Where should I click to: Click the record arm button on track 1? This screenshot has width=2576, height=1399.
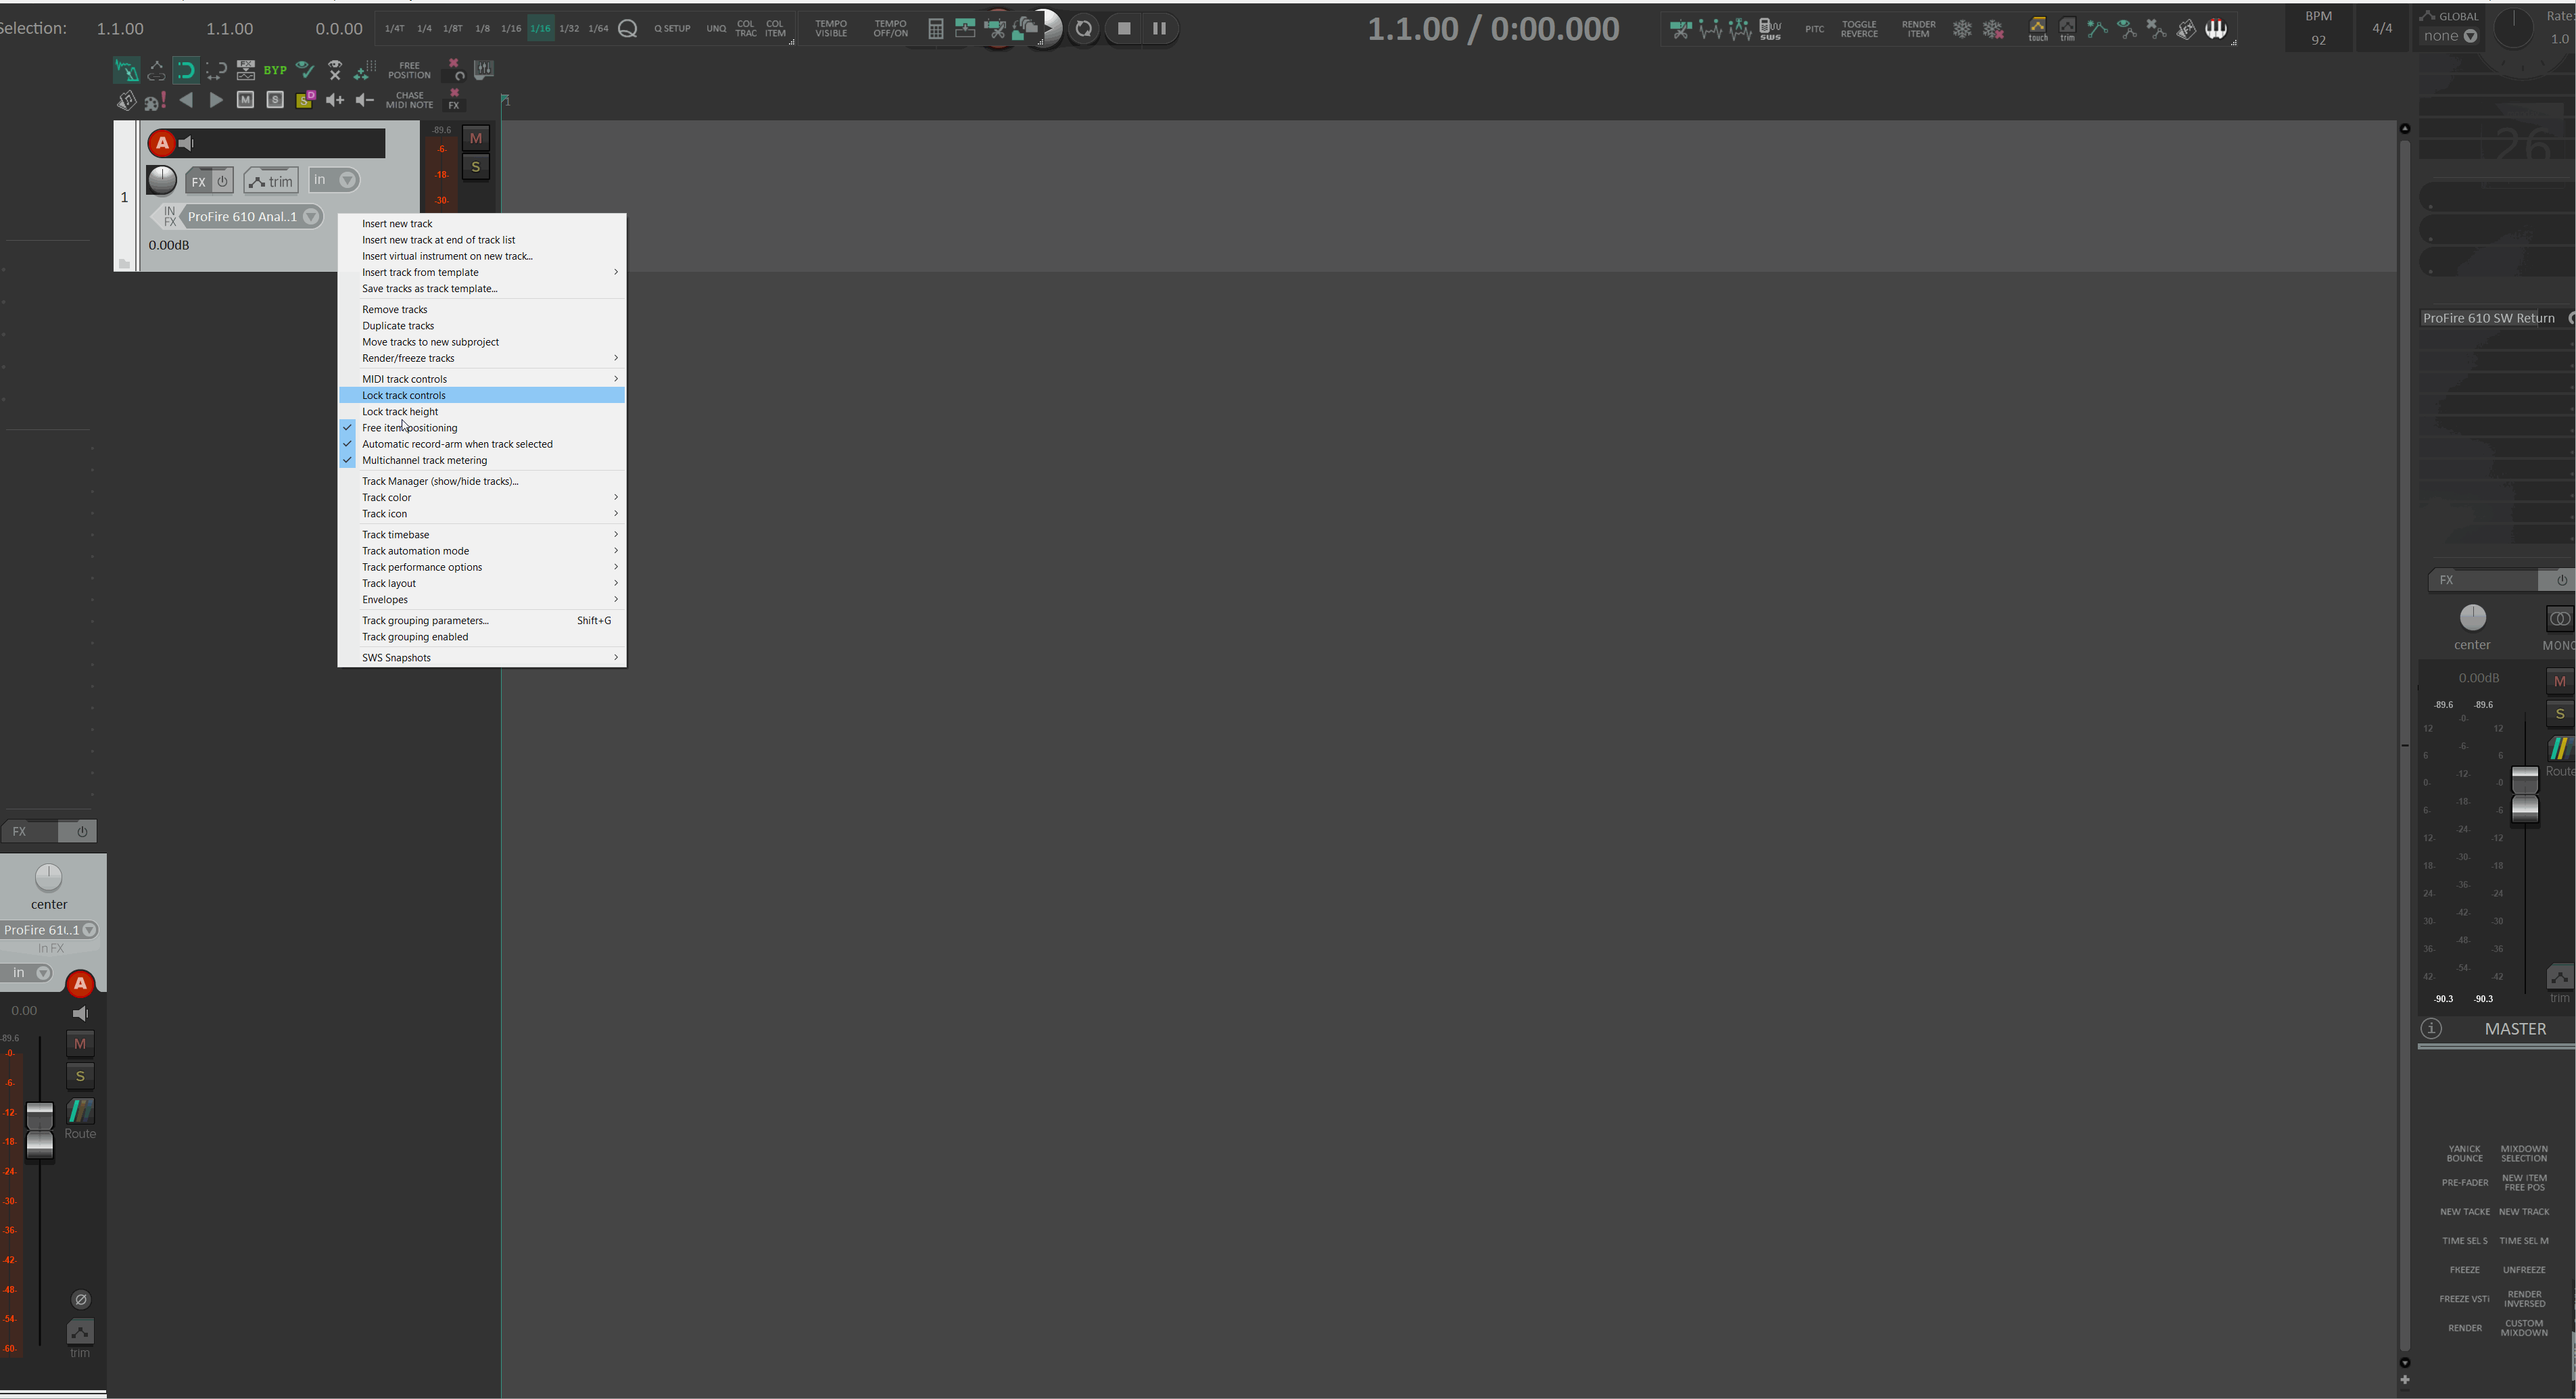(161, 143)
